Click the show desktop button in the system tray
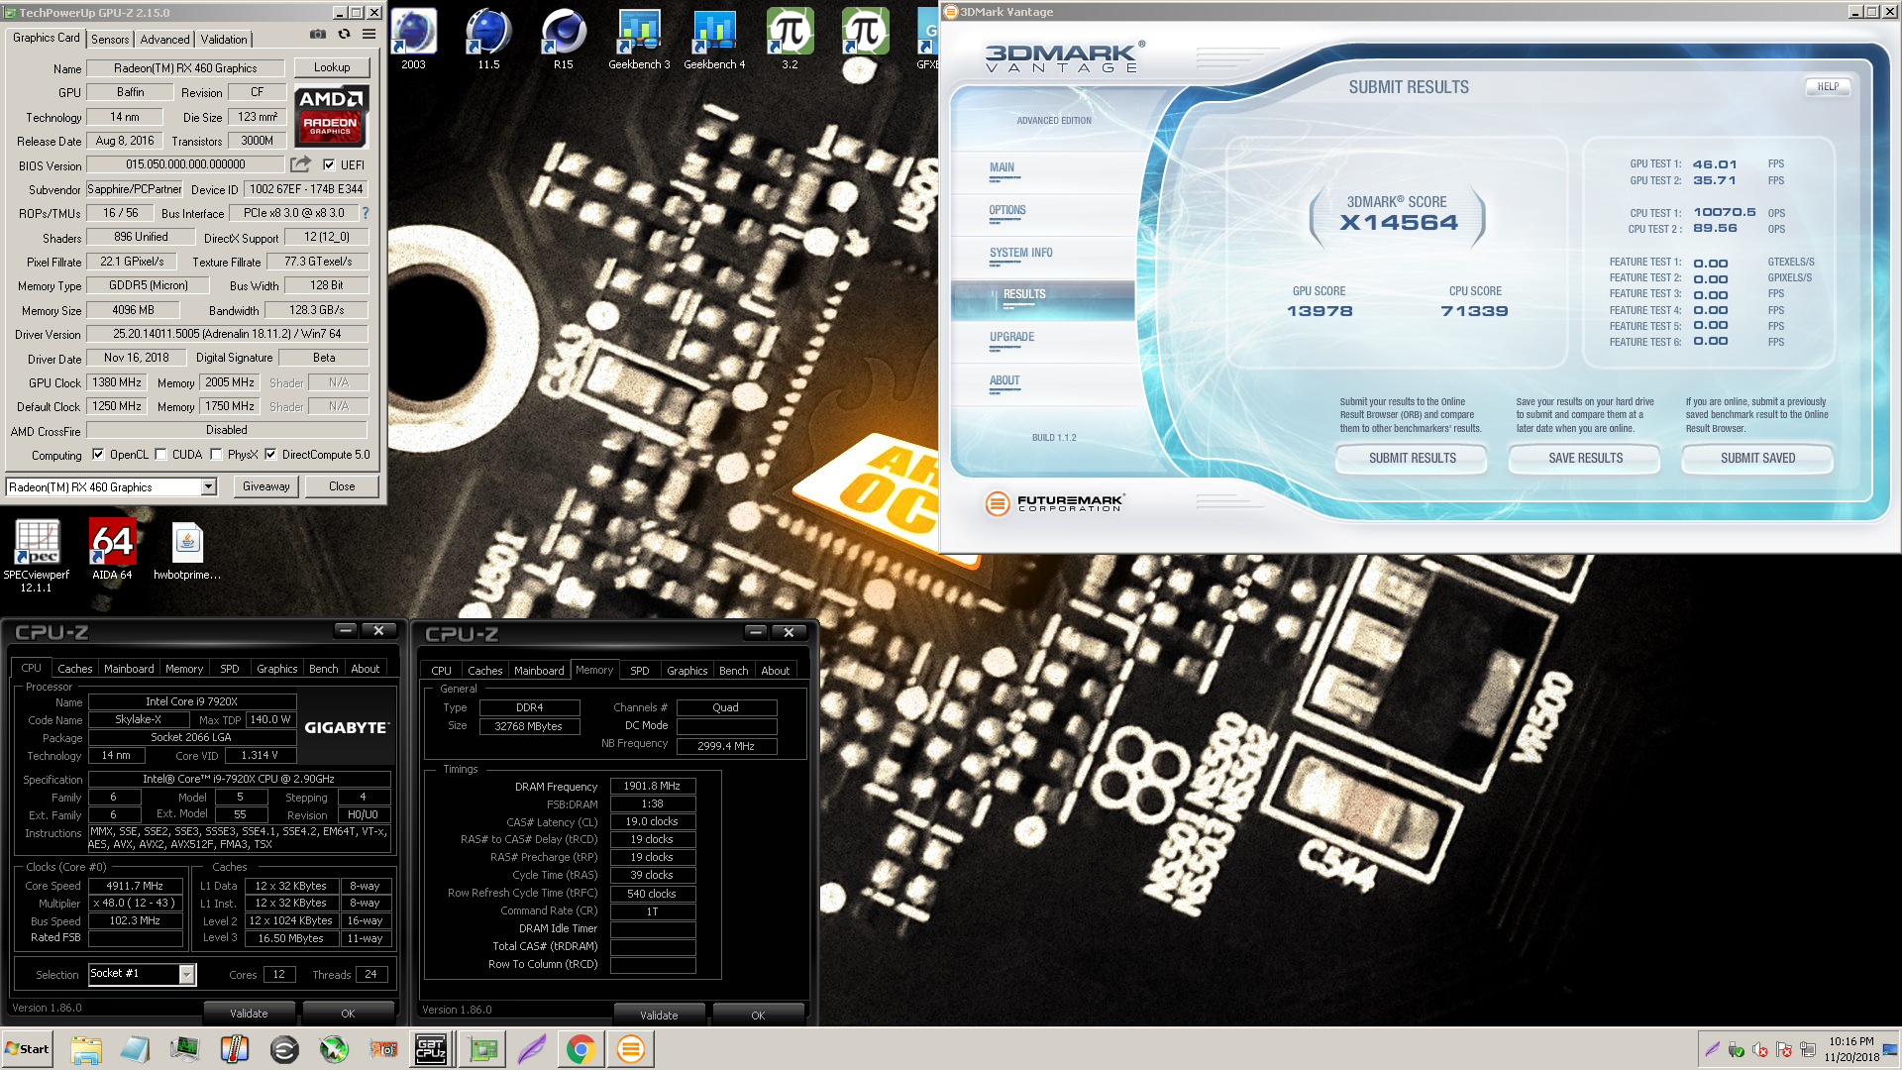This screenshot has width=1902, height=1070. (x=1891, y=1049)
